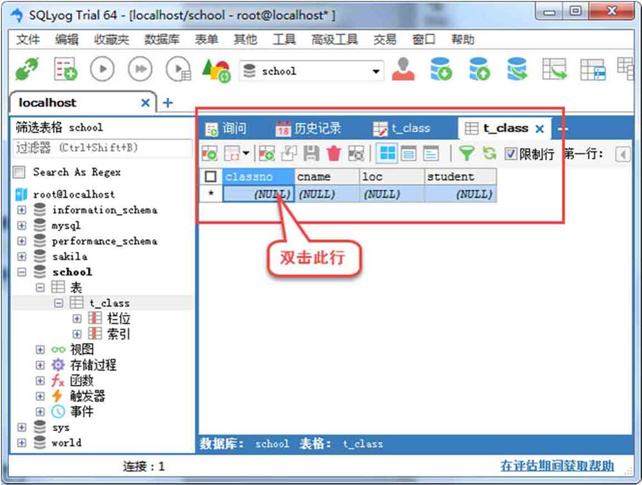This screenshot has height=485, width=642.
Task: Click the previous page arrow near 第一行
Action: click(623, 155)
